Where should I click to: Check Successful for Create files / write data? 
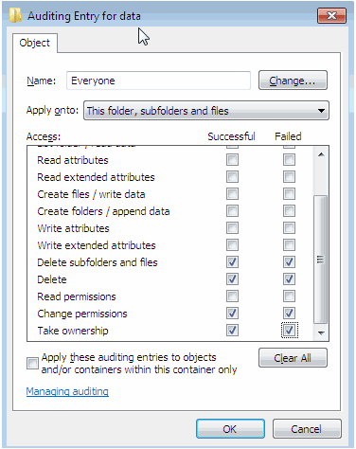pyautogui.click(x=232, y=194)
